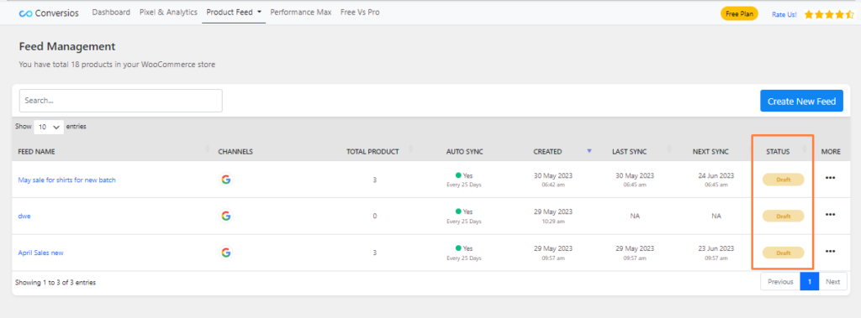The width and height of the screenshot is (861, 318).
Task: Open the April Sales new feed link
Action: 41,253
